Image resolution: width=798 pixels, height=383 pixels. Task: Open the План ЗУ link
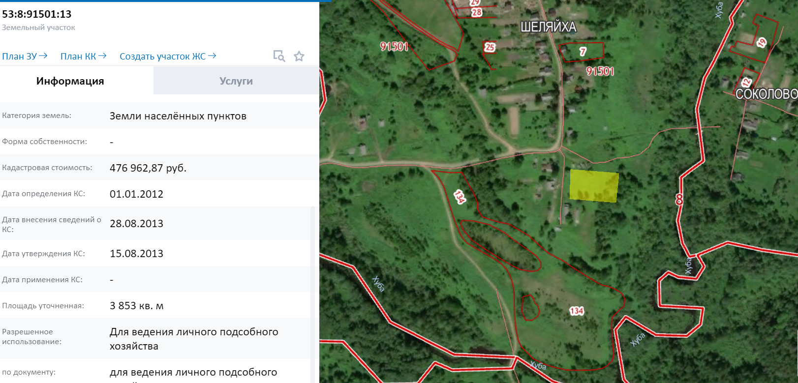pyautogui.click(x=25, y=56)
